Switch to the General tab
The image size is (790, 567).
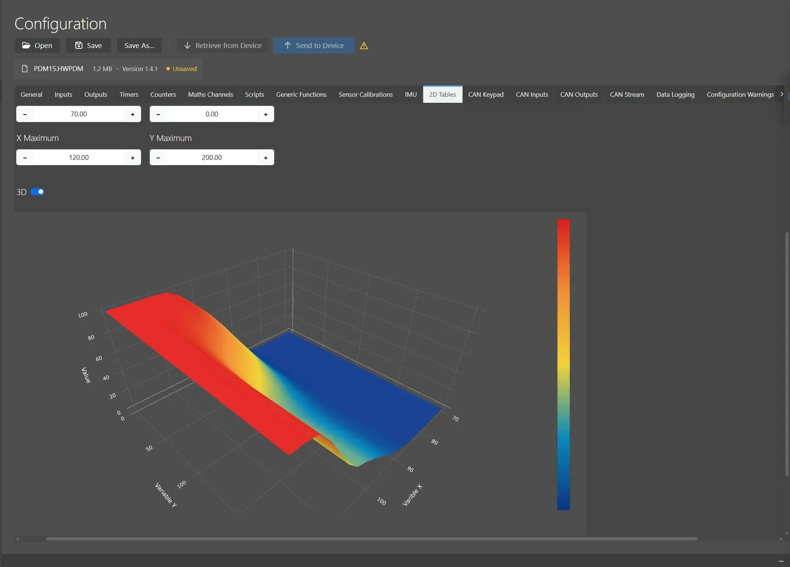32,94
